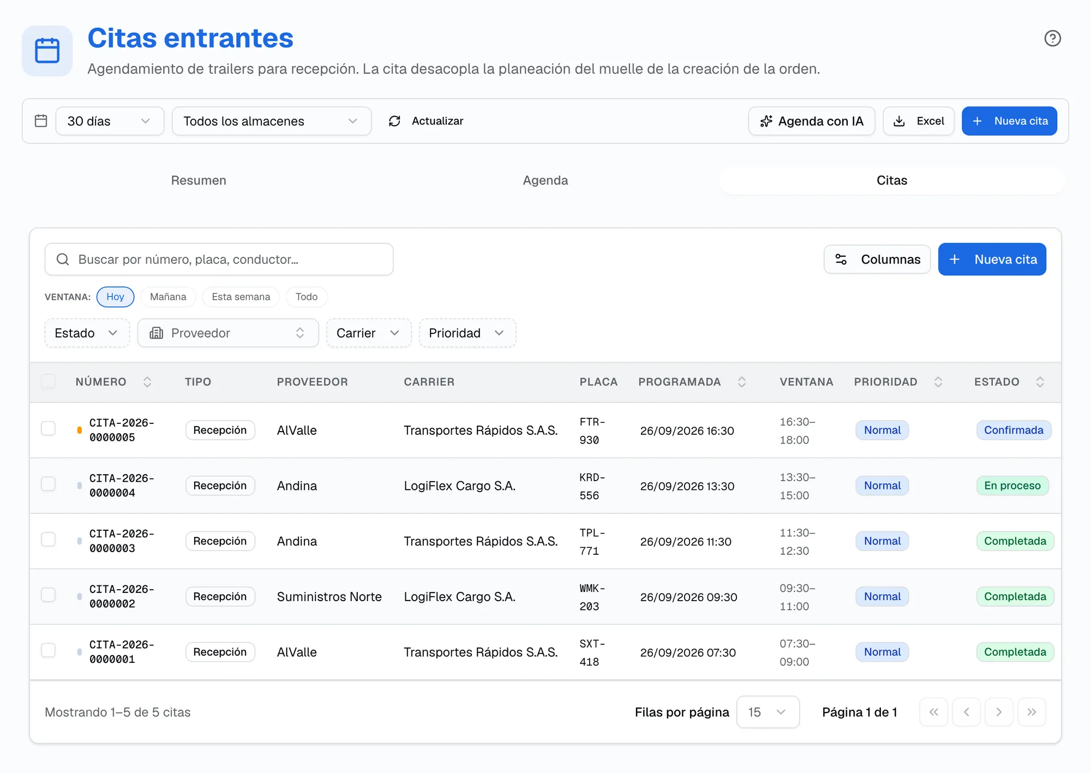
Task: Switch to the Agenda tab
Action: (545, 181)
